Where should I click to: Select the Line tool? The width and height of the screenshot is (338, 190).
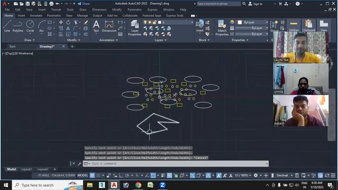(x=7, y=26)
